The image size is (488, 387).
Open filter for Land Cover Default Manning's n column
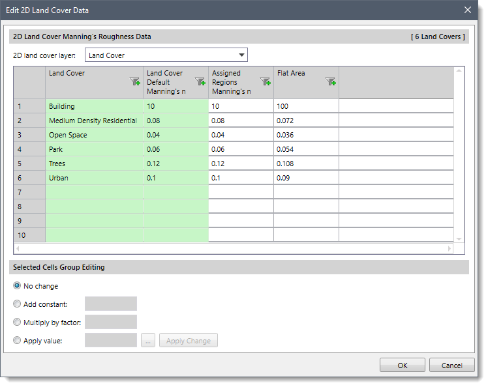click(200, 81)
